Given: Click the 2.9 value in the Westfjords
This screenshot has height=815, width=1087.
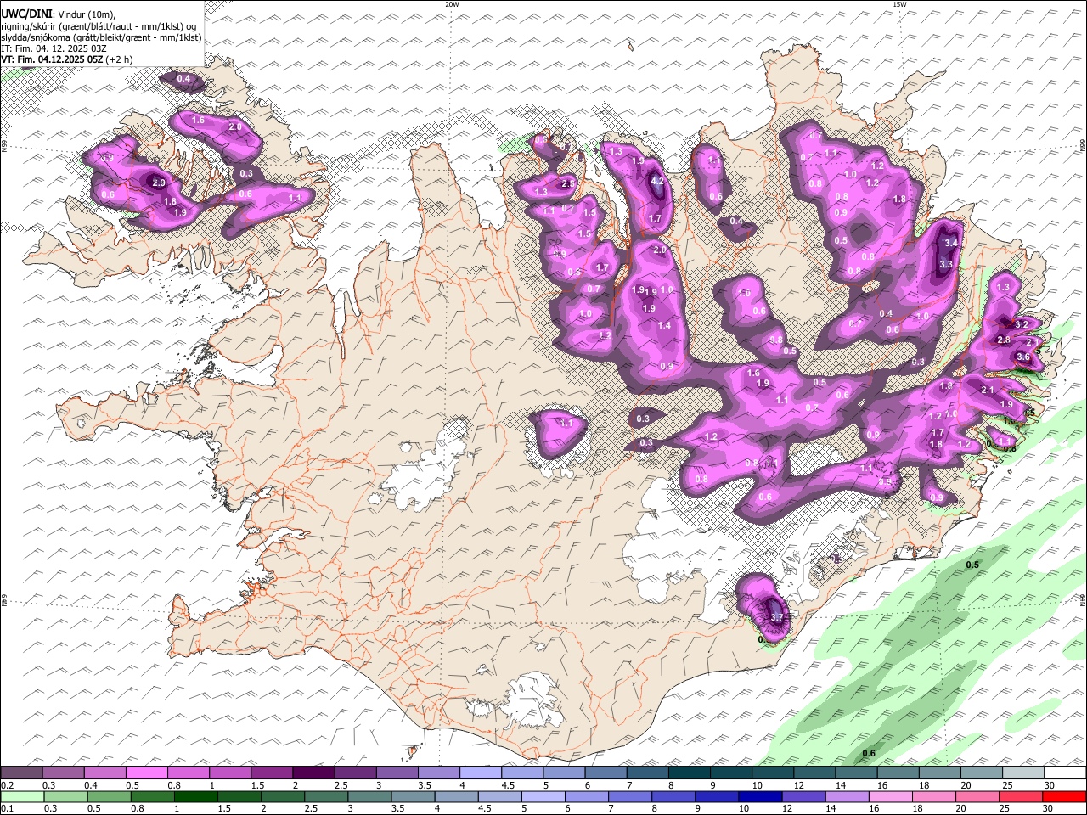Looking at the screenshot, I should point(159,183).
